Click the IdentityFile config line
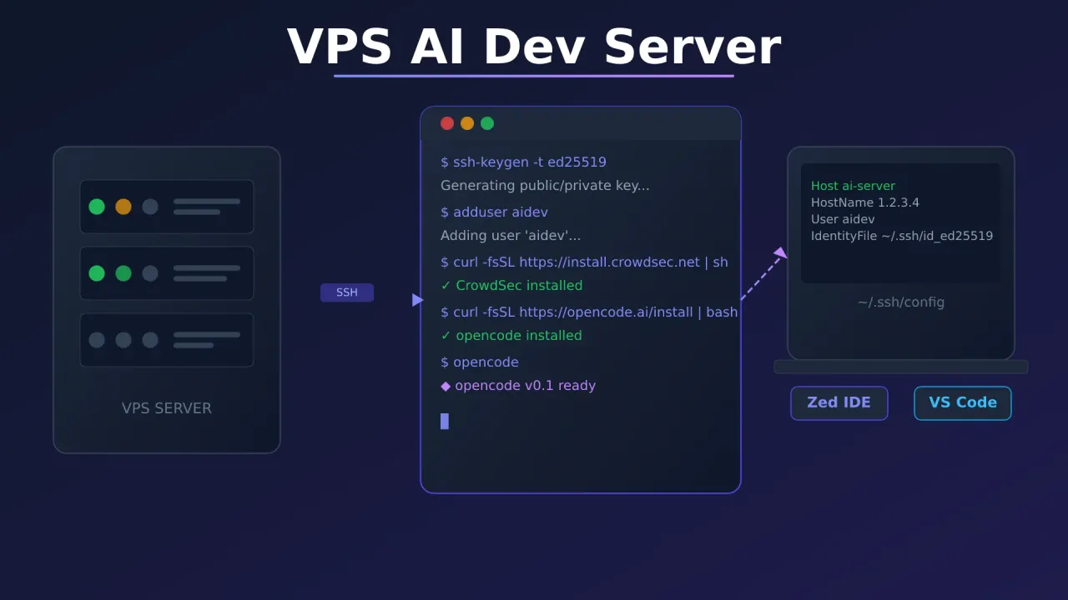1068x600 pixels. coord(902,236)
